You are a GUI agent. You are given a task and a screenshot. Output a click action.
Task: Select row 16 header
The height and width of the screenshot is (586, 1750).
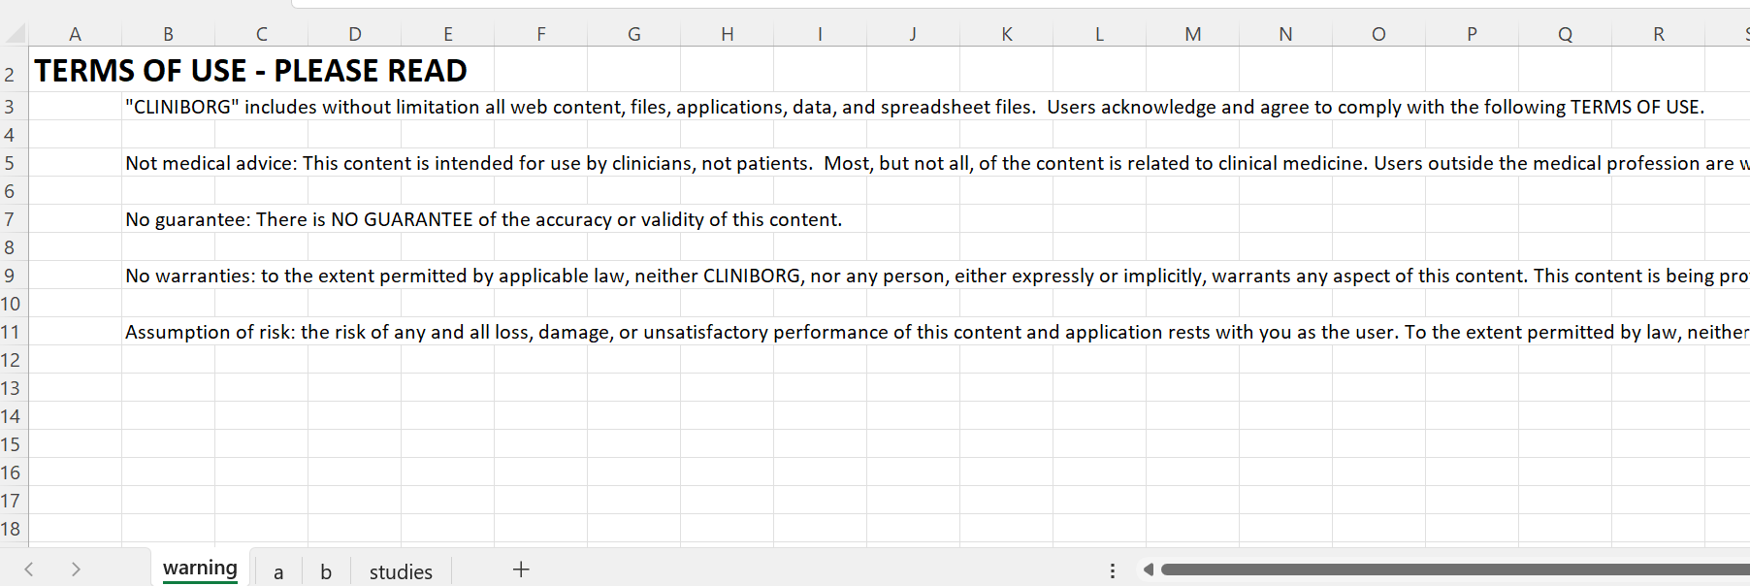pyautogui.click(x=14, y=472)
